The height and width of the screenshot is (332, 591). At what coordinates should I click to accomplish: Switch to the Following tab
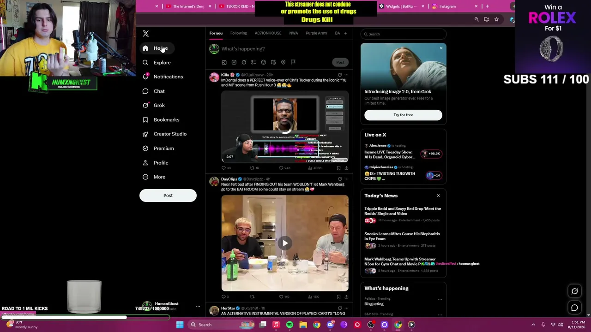(239, 33)
